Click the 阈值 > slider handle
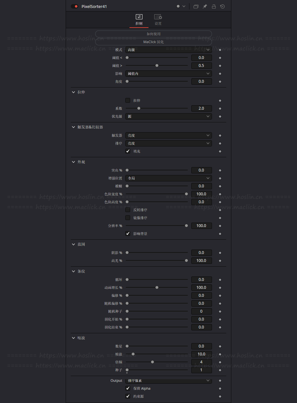Viewport: 297px width, 403px height. [157, 66]
